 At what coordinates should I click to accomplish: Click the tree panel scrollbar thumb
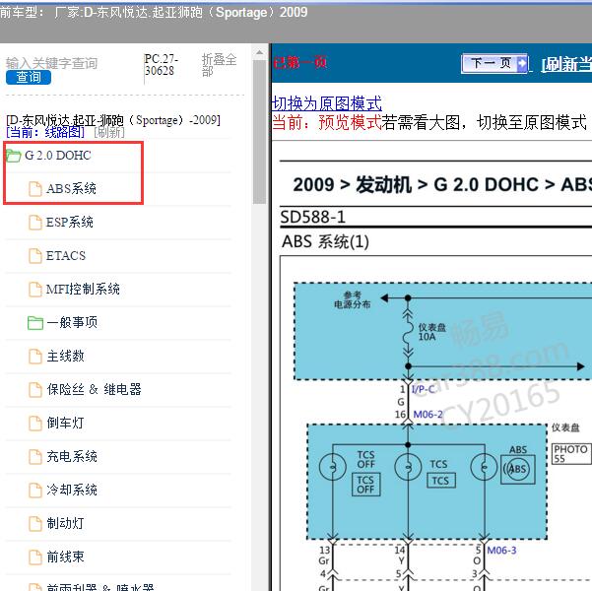coord(259,131)
